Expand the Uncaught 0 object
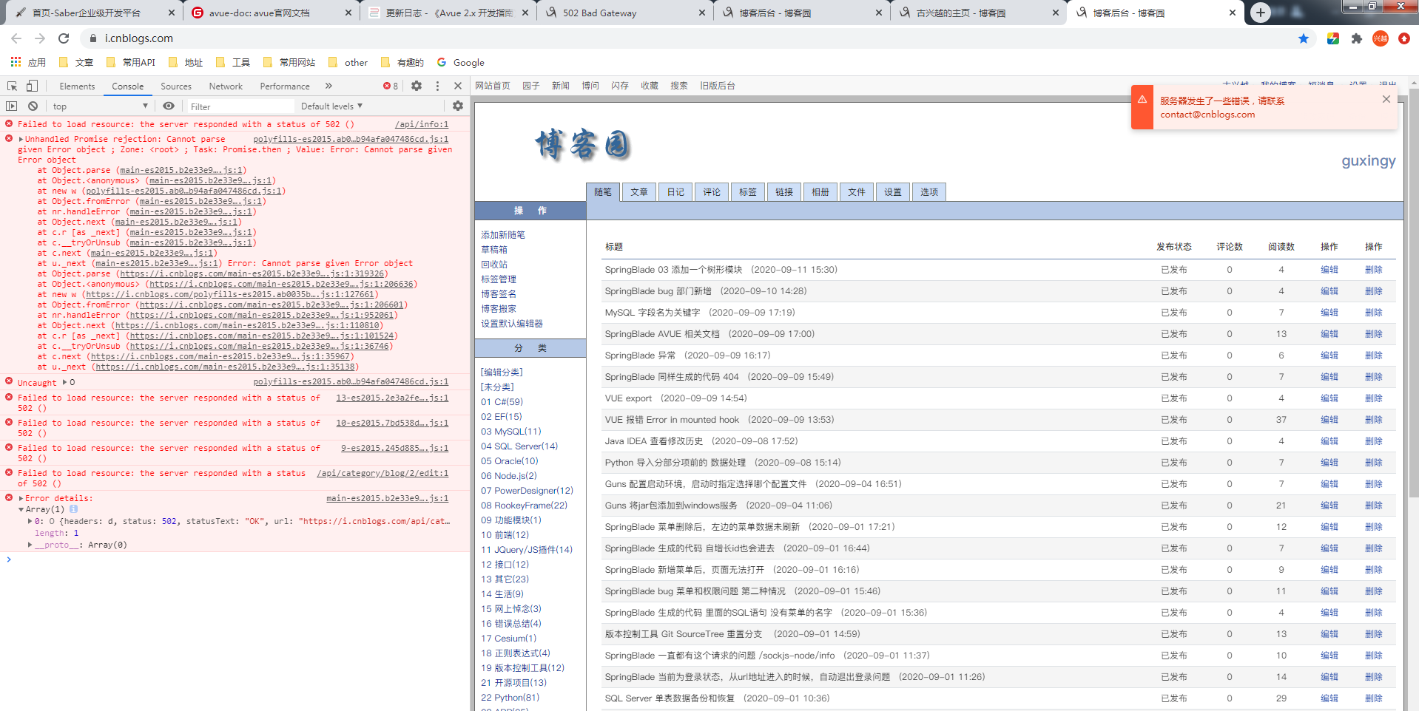Viewport: 1419px width, 711px height. pyautogui.click(x=65, y=383)
